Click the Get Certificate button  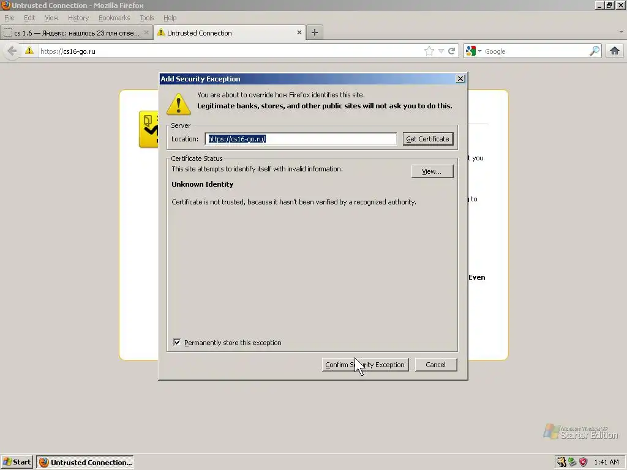tap(428, 139)
